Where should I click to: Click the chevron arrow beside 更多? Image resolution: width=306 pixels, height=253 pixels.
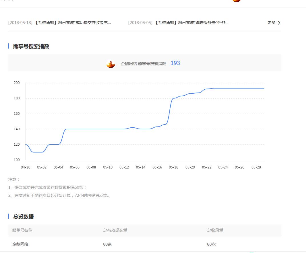tap(279, 23)
